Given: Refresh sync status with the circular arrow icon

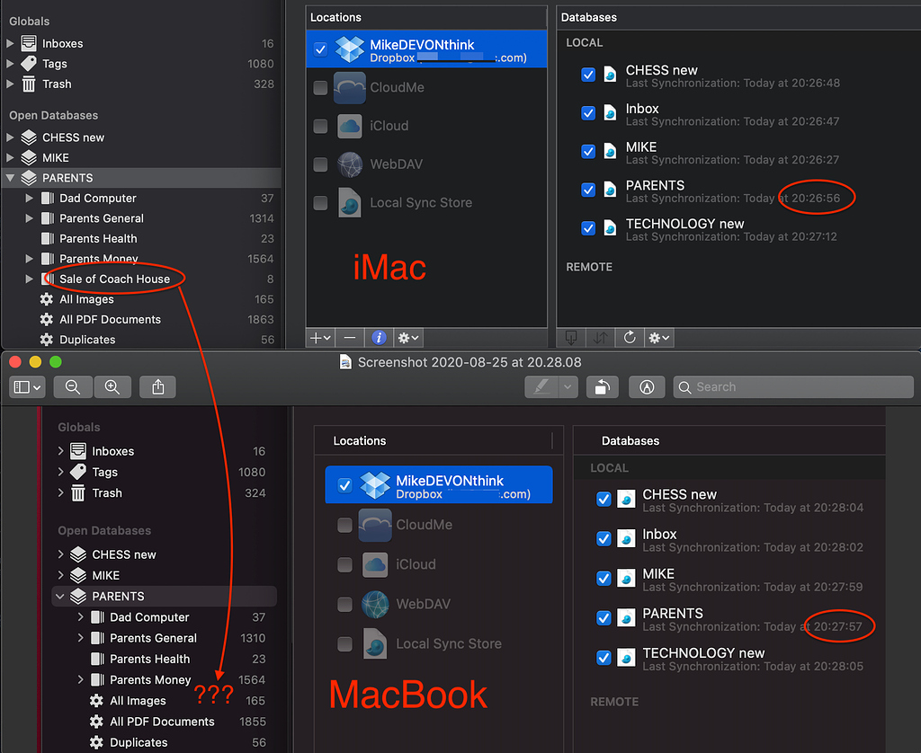Looking at the screenshot, I should coord(630,338).
